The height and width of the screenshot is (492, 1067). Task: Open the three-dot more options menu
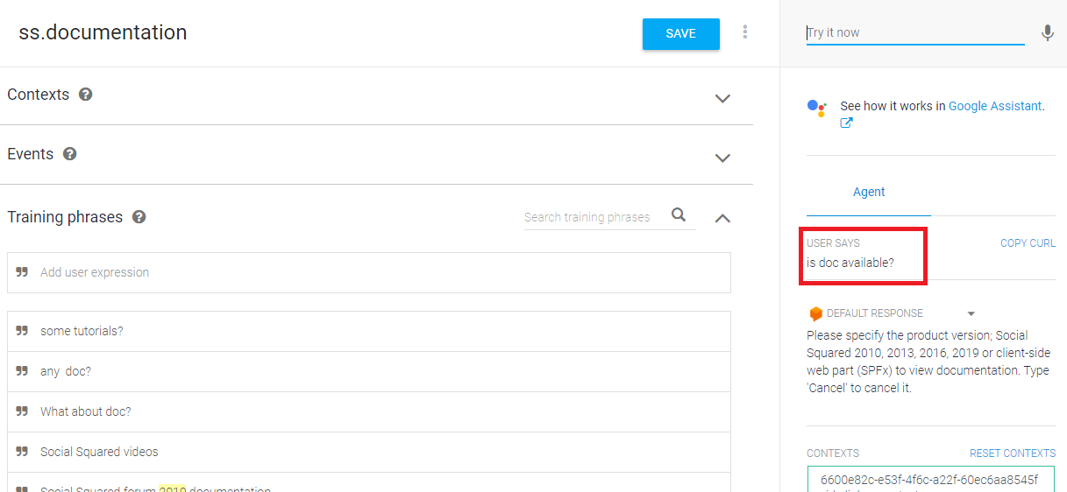point(745,32)
